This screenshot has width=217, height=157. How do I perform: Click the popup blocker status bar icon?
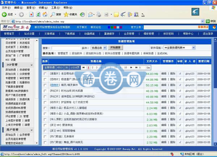[x=172, y=154]
